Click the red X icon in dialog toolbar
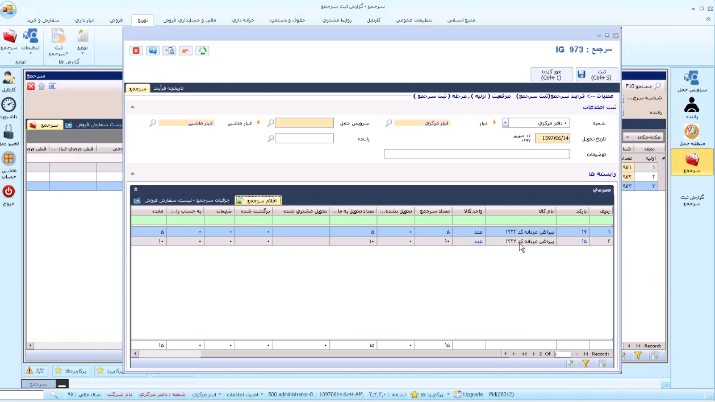The image size is (715, 402). (x=136, y=51)
